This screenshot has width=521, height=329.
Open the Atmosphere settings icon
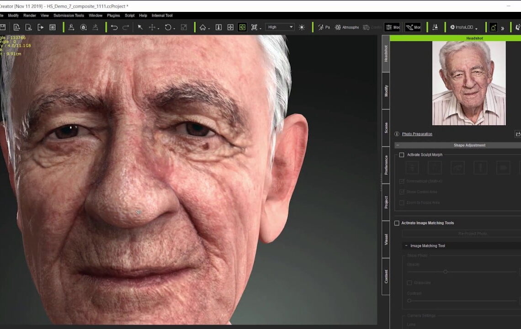pos(338,27)
